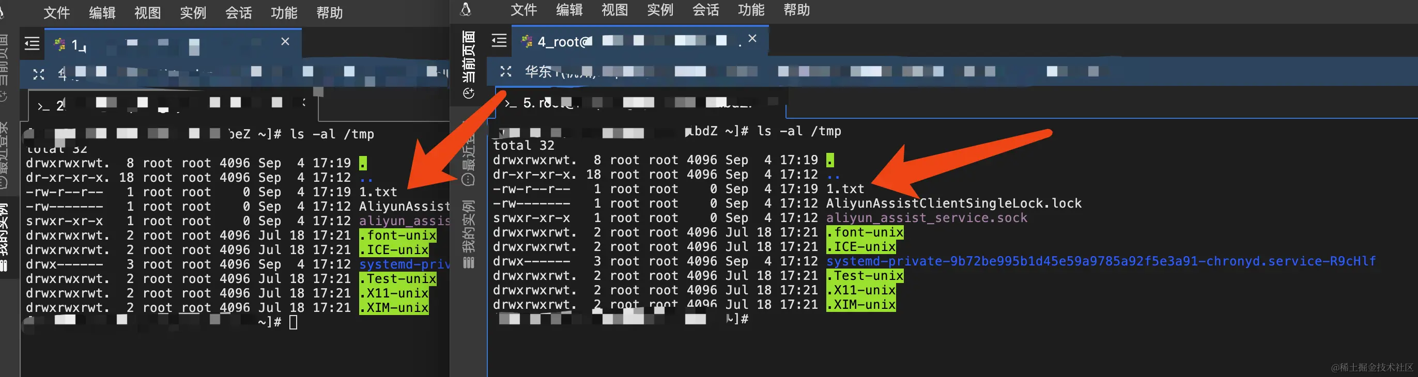1418x377 pixels.
Task: Click .XIM-unix in right terminal
Action: 861,304
